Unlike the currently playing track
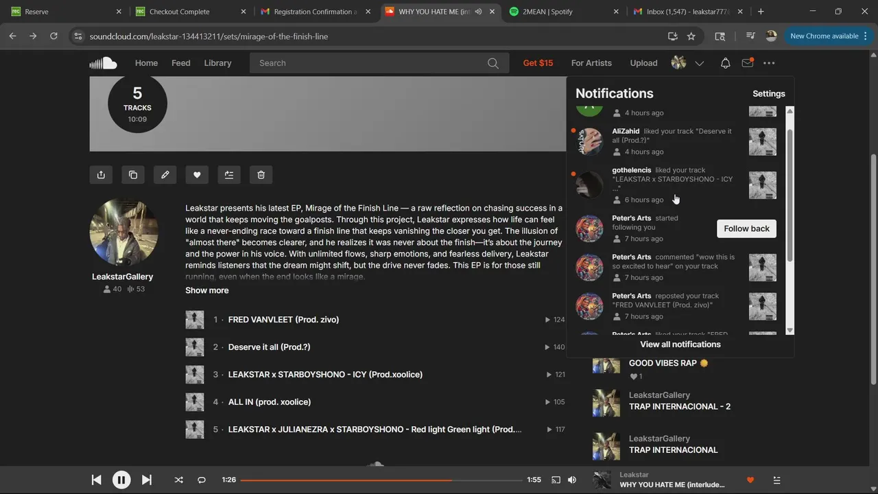 click(750, 480)
